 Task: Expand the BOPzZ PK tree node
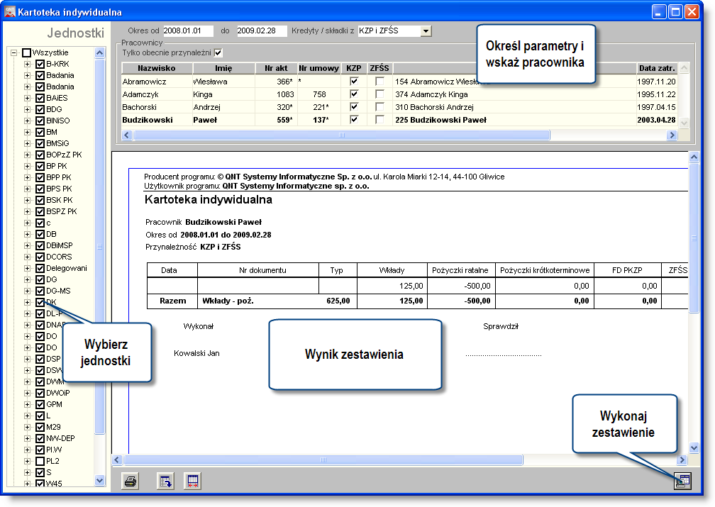(28, 155)
